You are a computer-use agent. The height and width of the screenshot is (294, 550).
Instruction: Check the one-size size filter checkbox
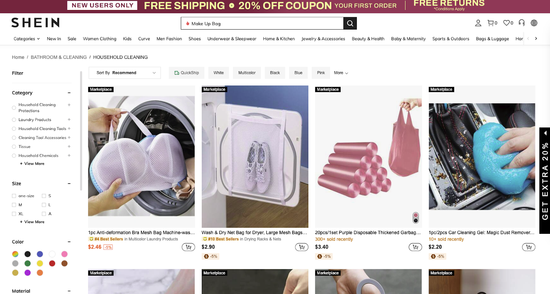click(14, 196)
